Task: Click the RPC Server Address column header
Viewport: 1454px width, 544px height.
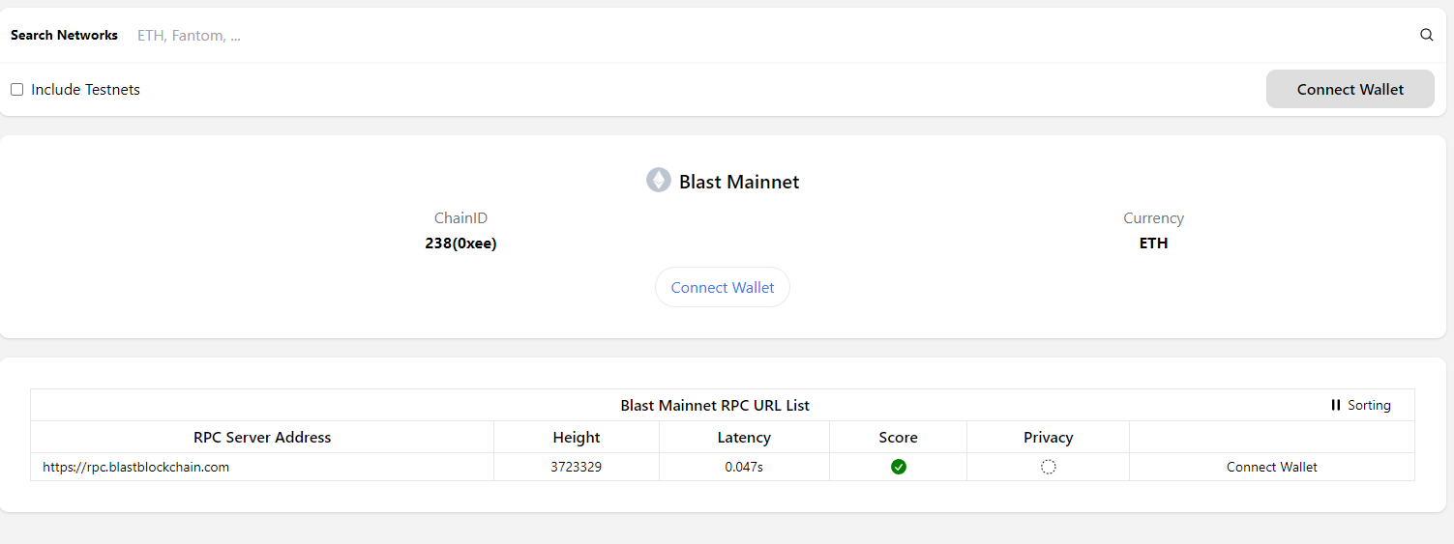Action: coord(262,437)
